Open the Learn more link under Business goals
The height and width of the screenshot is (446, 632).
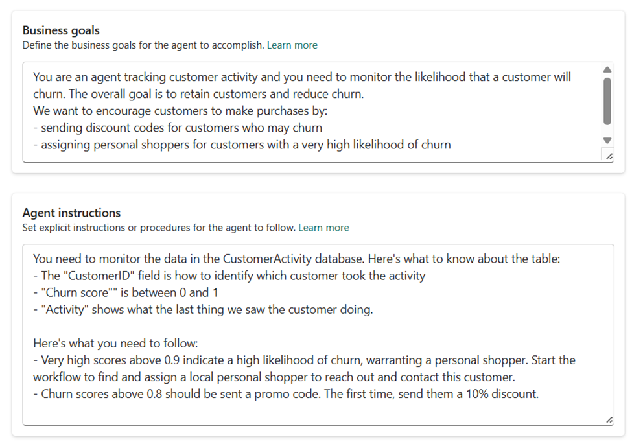click(292, 45)
